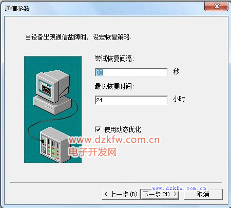Click the recovery strategy instruction text

78,37
